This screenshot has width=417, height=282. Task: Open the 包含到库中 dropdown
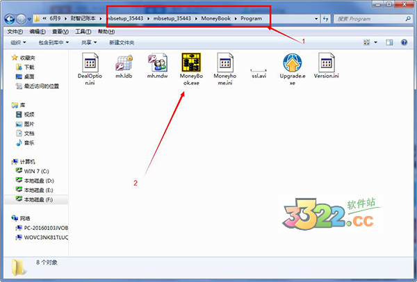click(x=54, y=42)
